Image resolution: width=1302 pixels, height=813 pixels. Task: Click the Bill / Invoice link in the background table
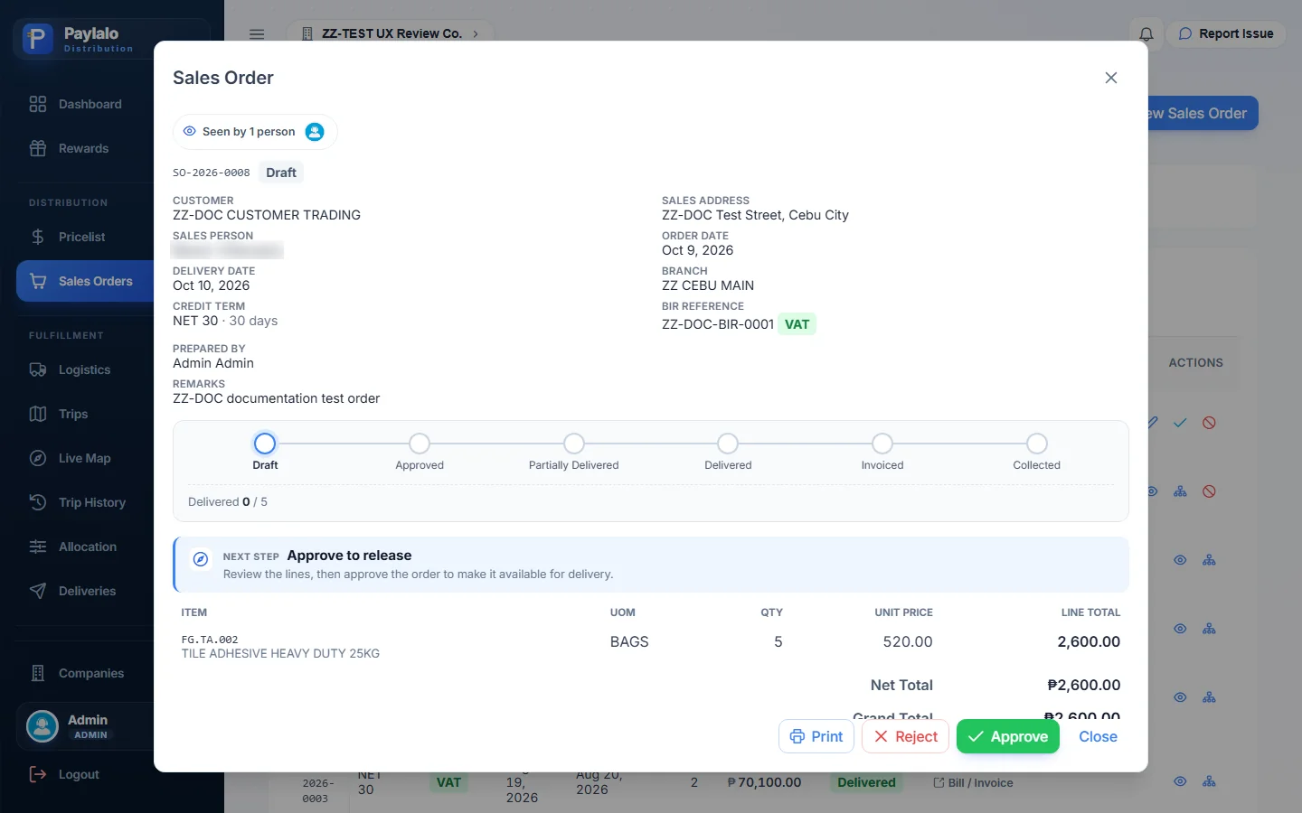[973, 782]
